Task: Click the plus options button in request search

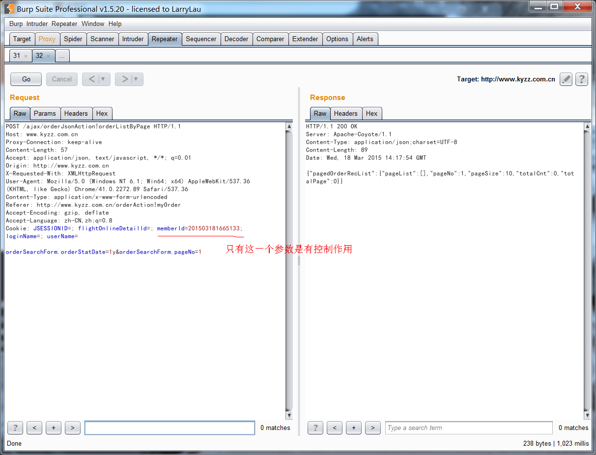Action: (54, 428)
